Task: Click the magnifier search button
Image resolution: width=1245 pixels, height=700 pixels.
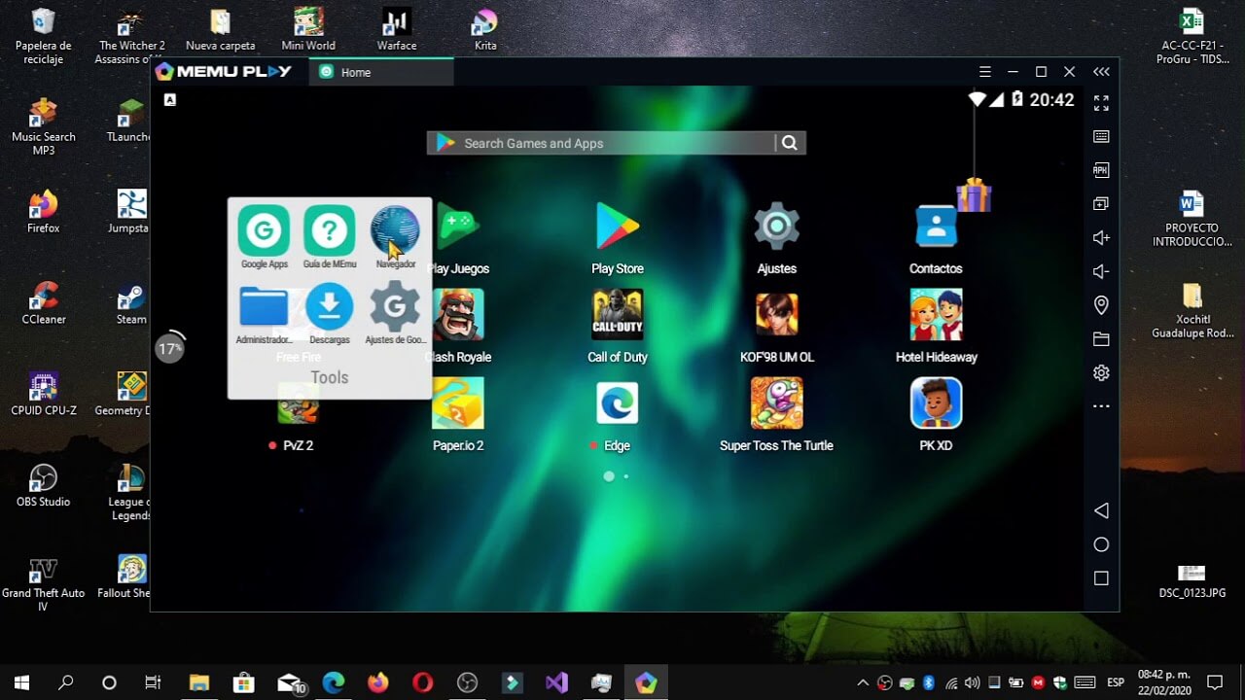Action: coord(790,143)
